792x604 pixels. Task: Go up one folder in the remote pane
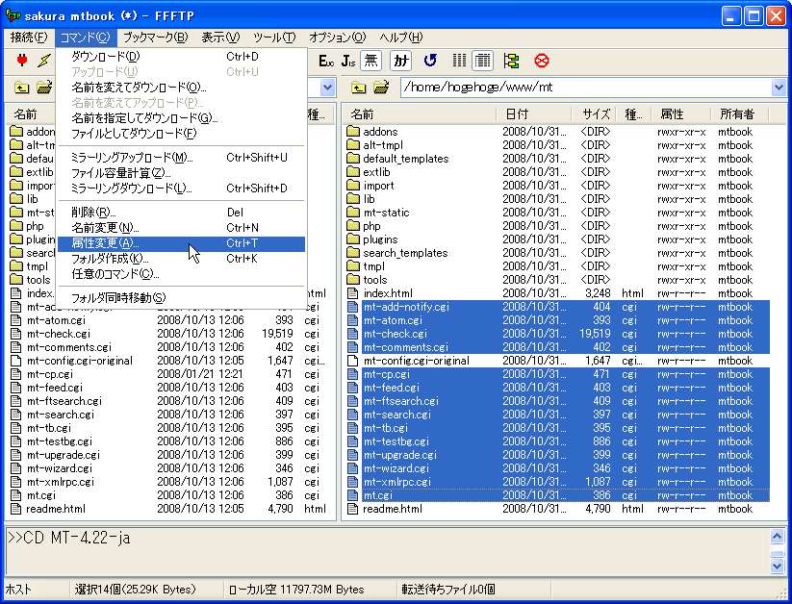[x=359, y=88]
